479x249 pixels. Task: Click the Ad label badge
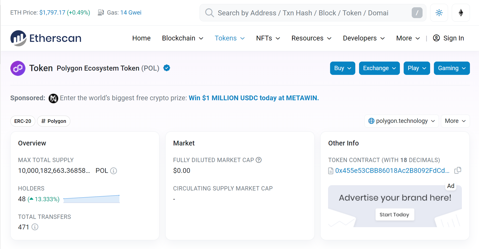pyautogui.click(x=451, y=186)
